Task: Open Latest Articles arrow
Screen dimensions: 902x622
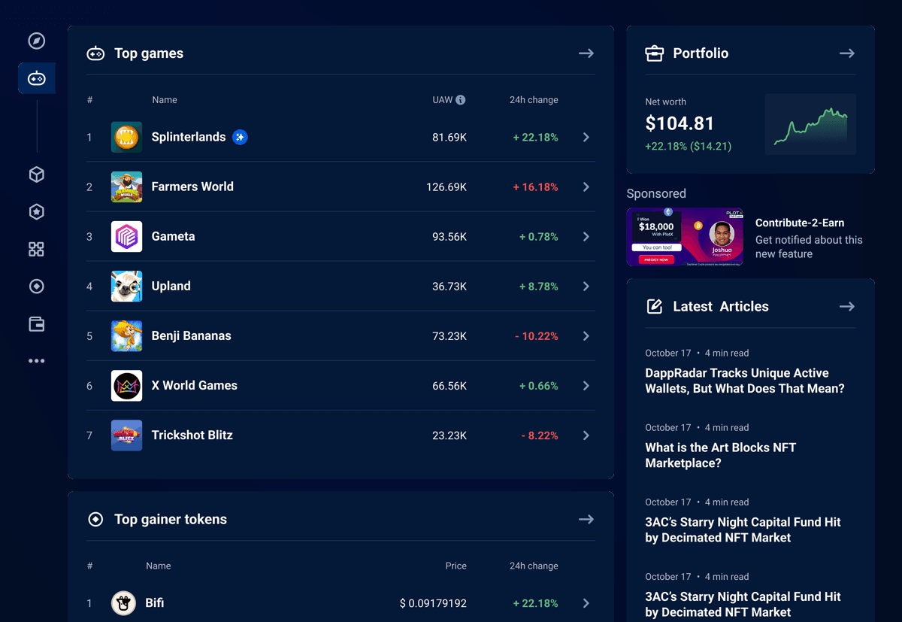Action: tap(847, 306)
